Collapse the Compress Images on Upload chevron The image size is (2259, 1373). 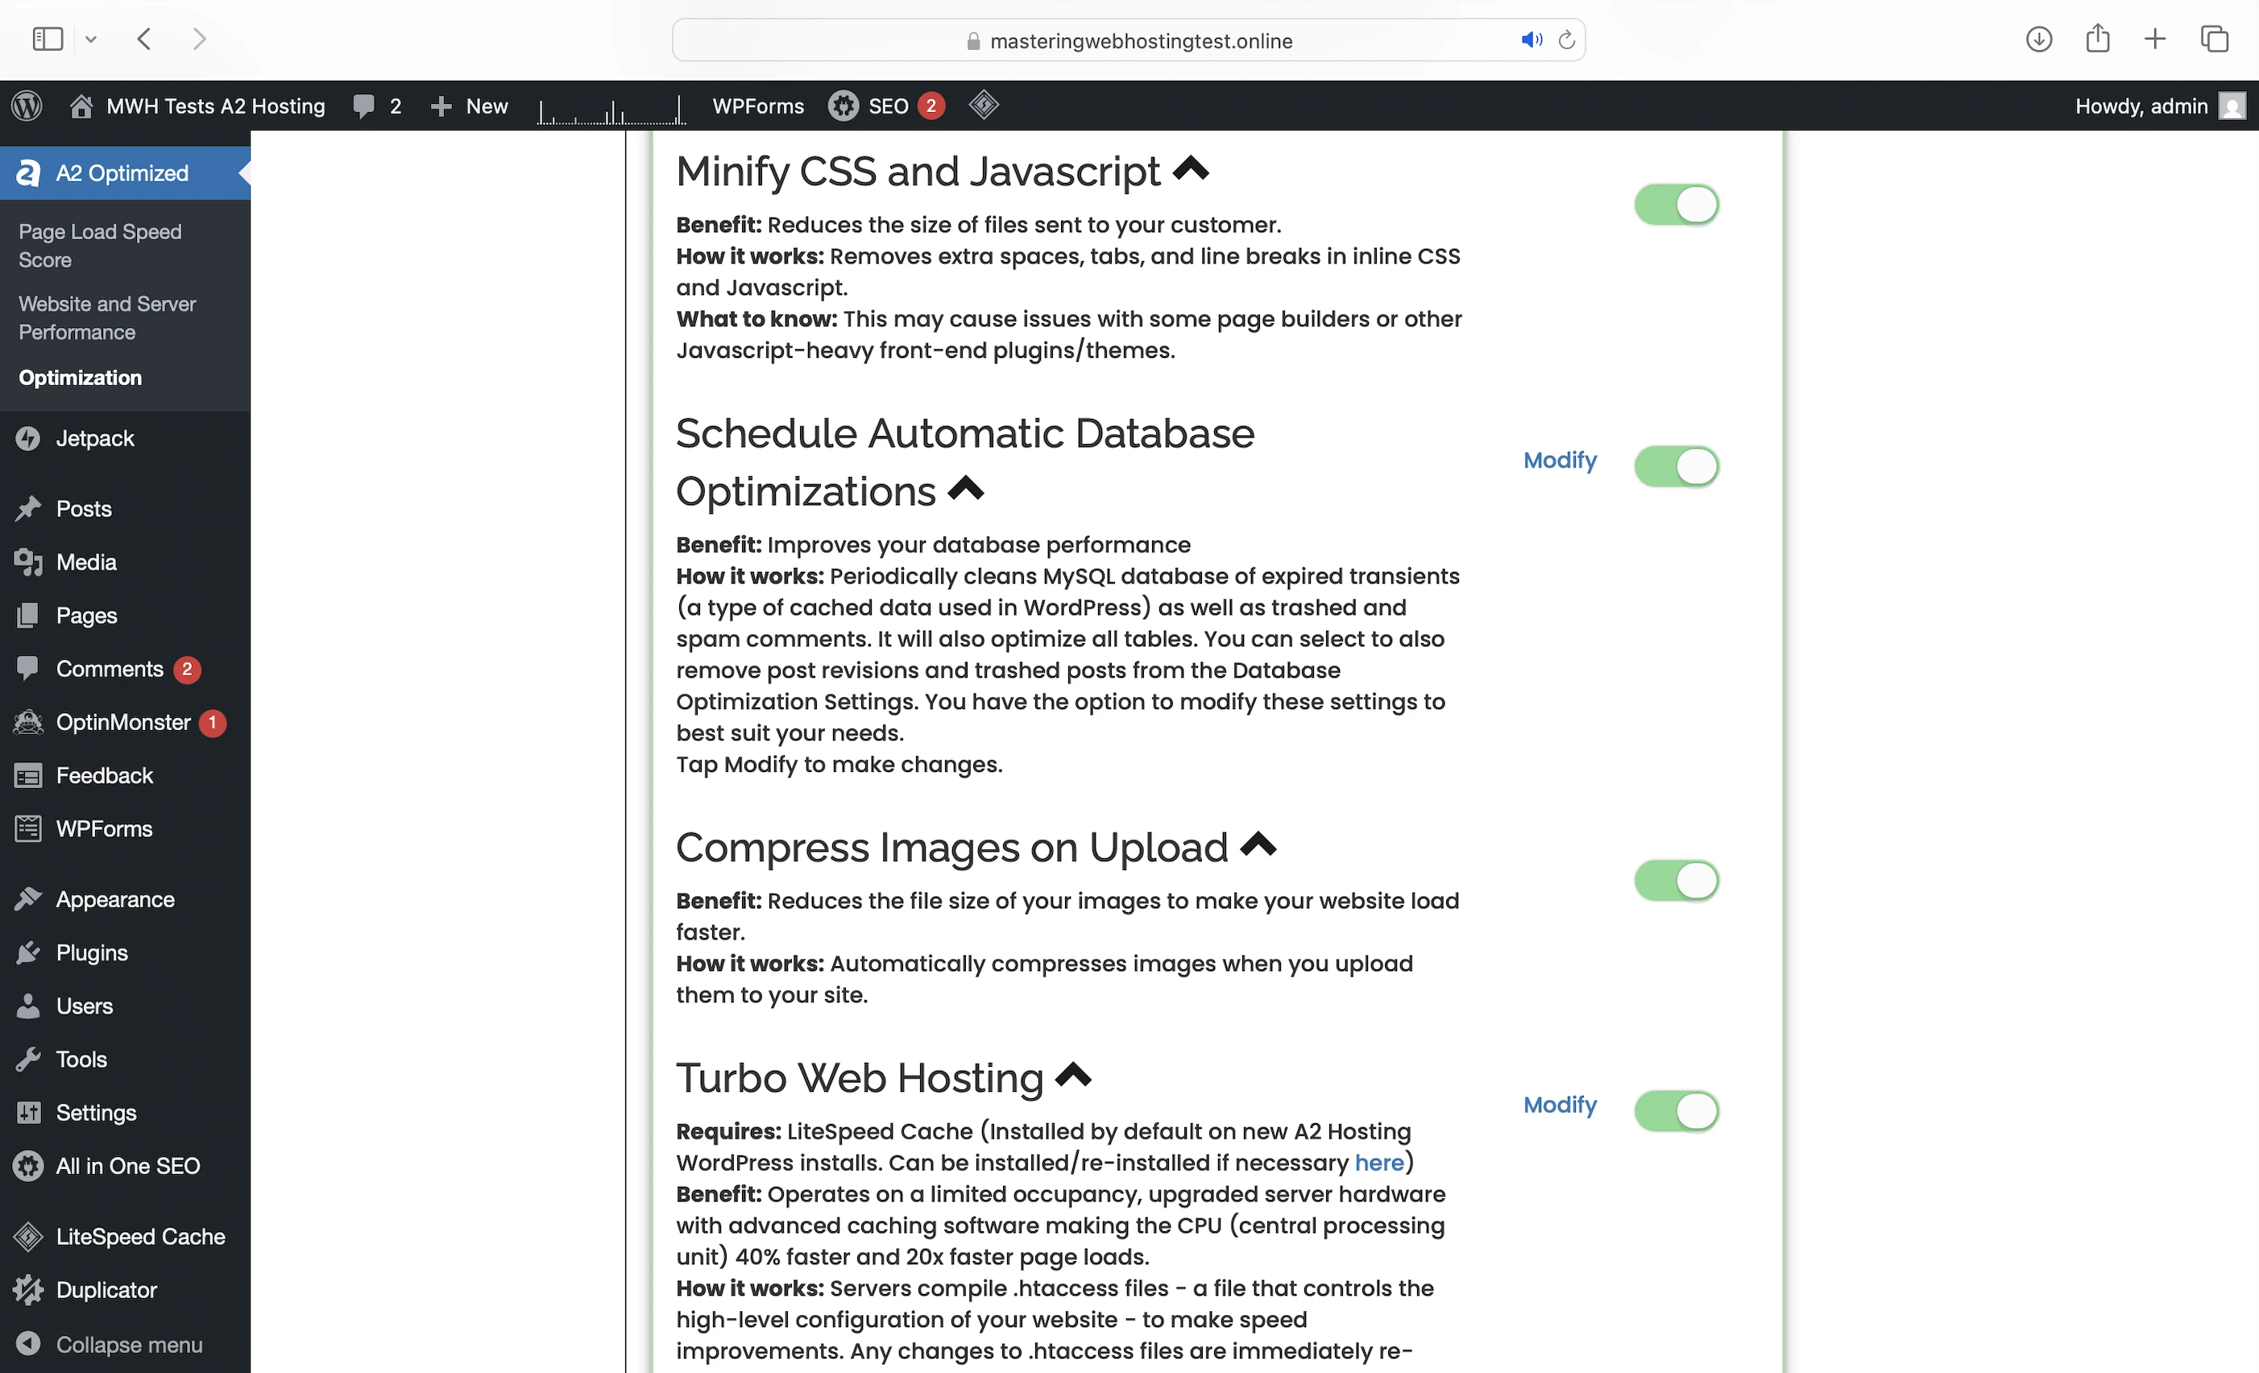pyautogui.click(x=1258, y=844)
